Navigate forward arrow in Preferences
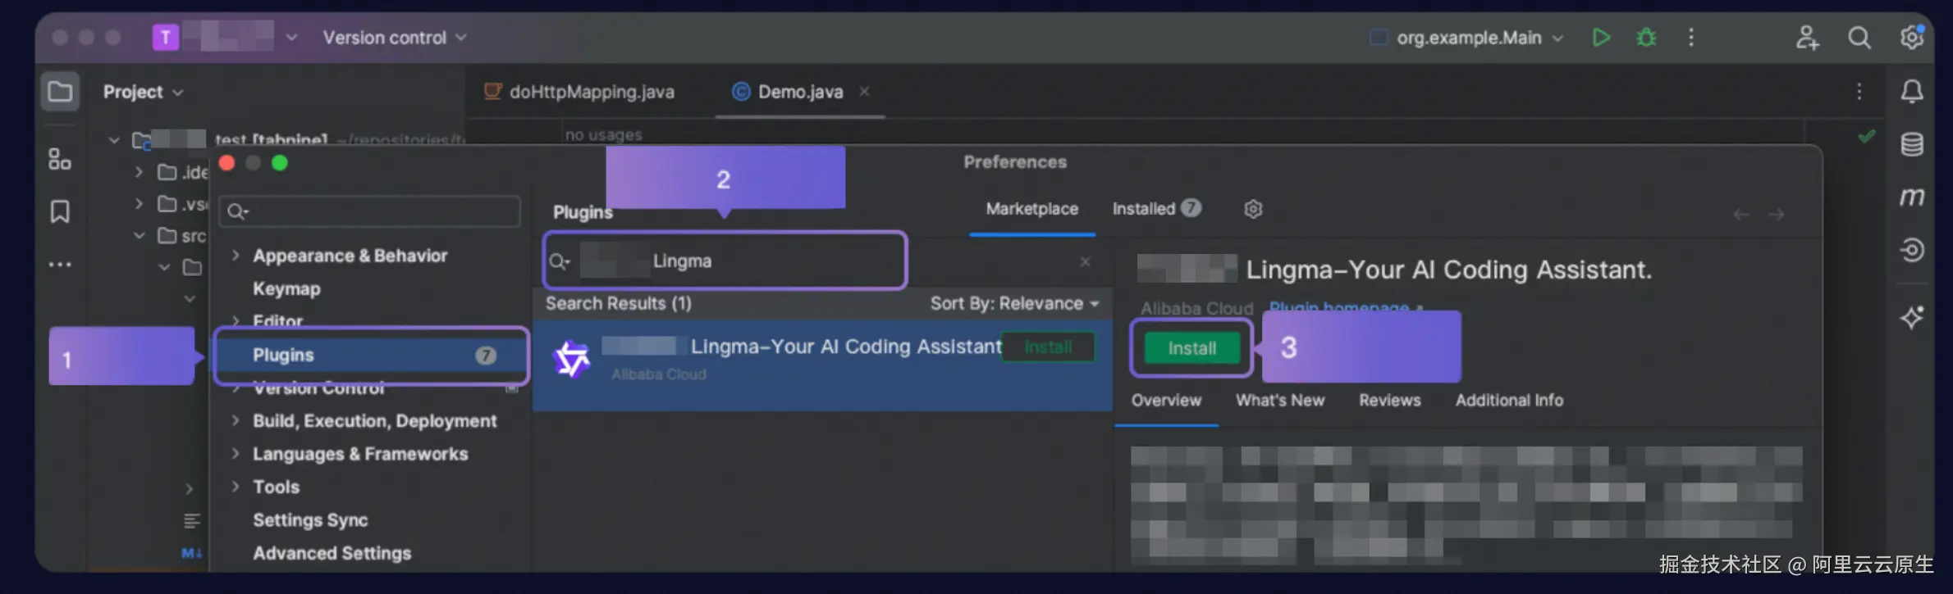 click(x=1777, y=215)
